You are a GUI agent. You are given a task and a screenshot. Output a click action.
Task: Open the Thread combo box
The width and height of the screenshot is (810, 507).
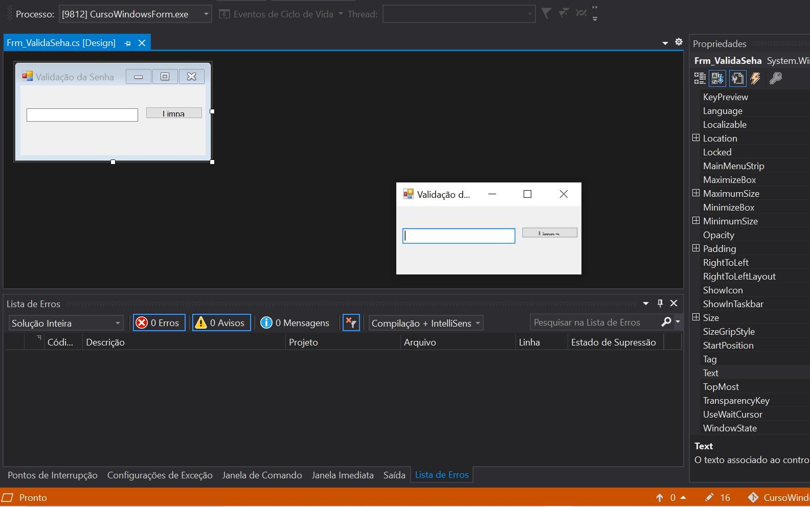point(459,14)
